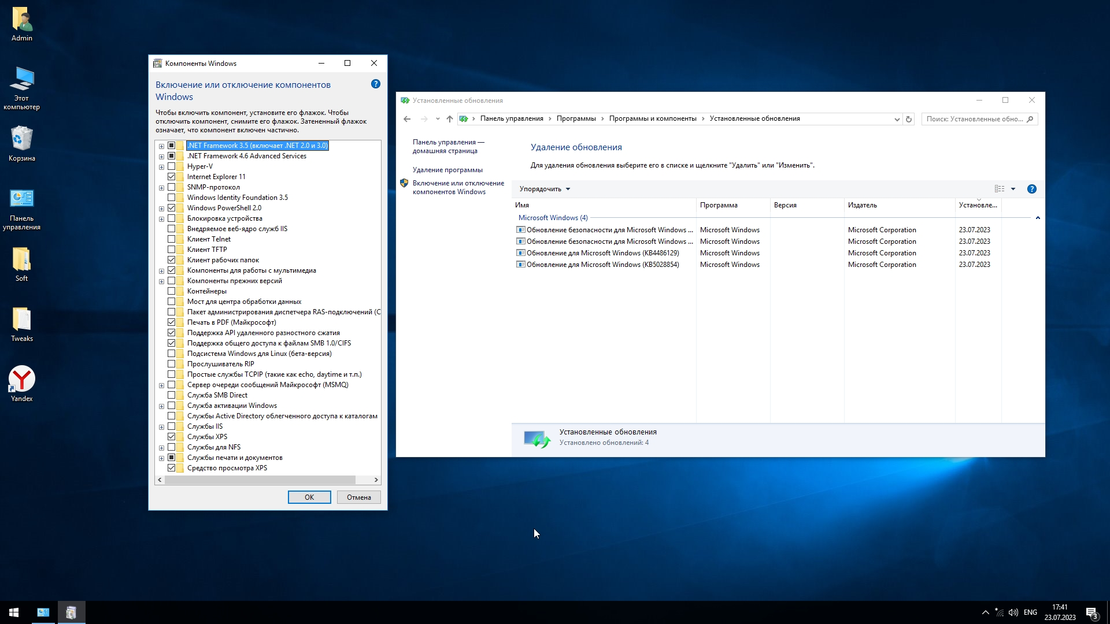1110x624 pixels.
Task: Click the help icon in Windows Features dialog
Action: tap(376, 84)
